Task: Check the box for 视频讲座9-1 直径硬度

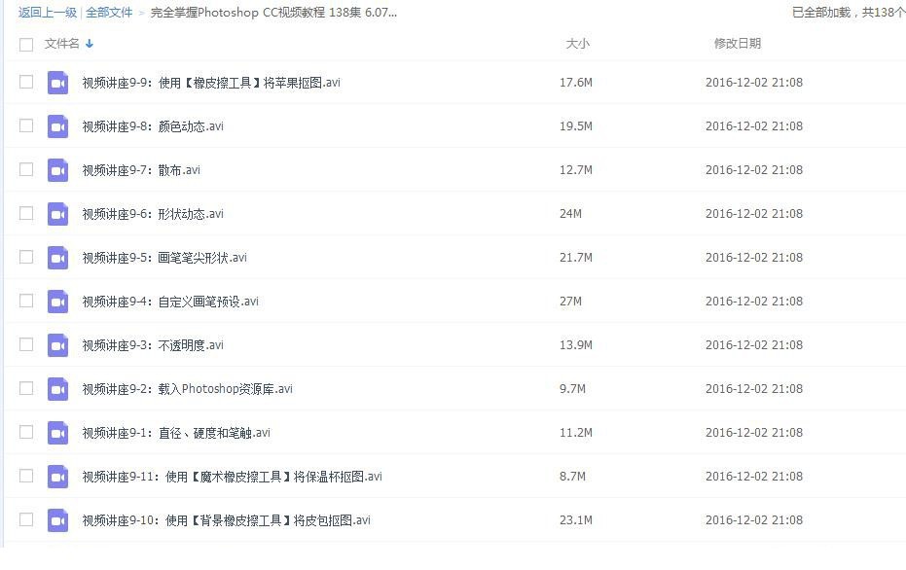Action: click(x=26, y=433)
